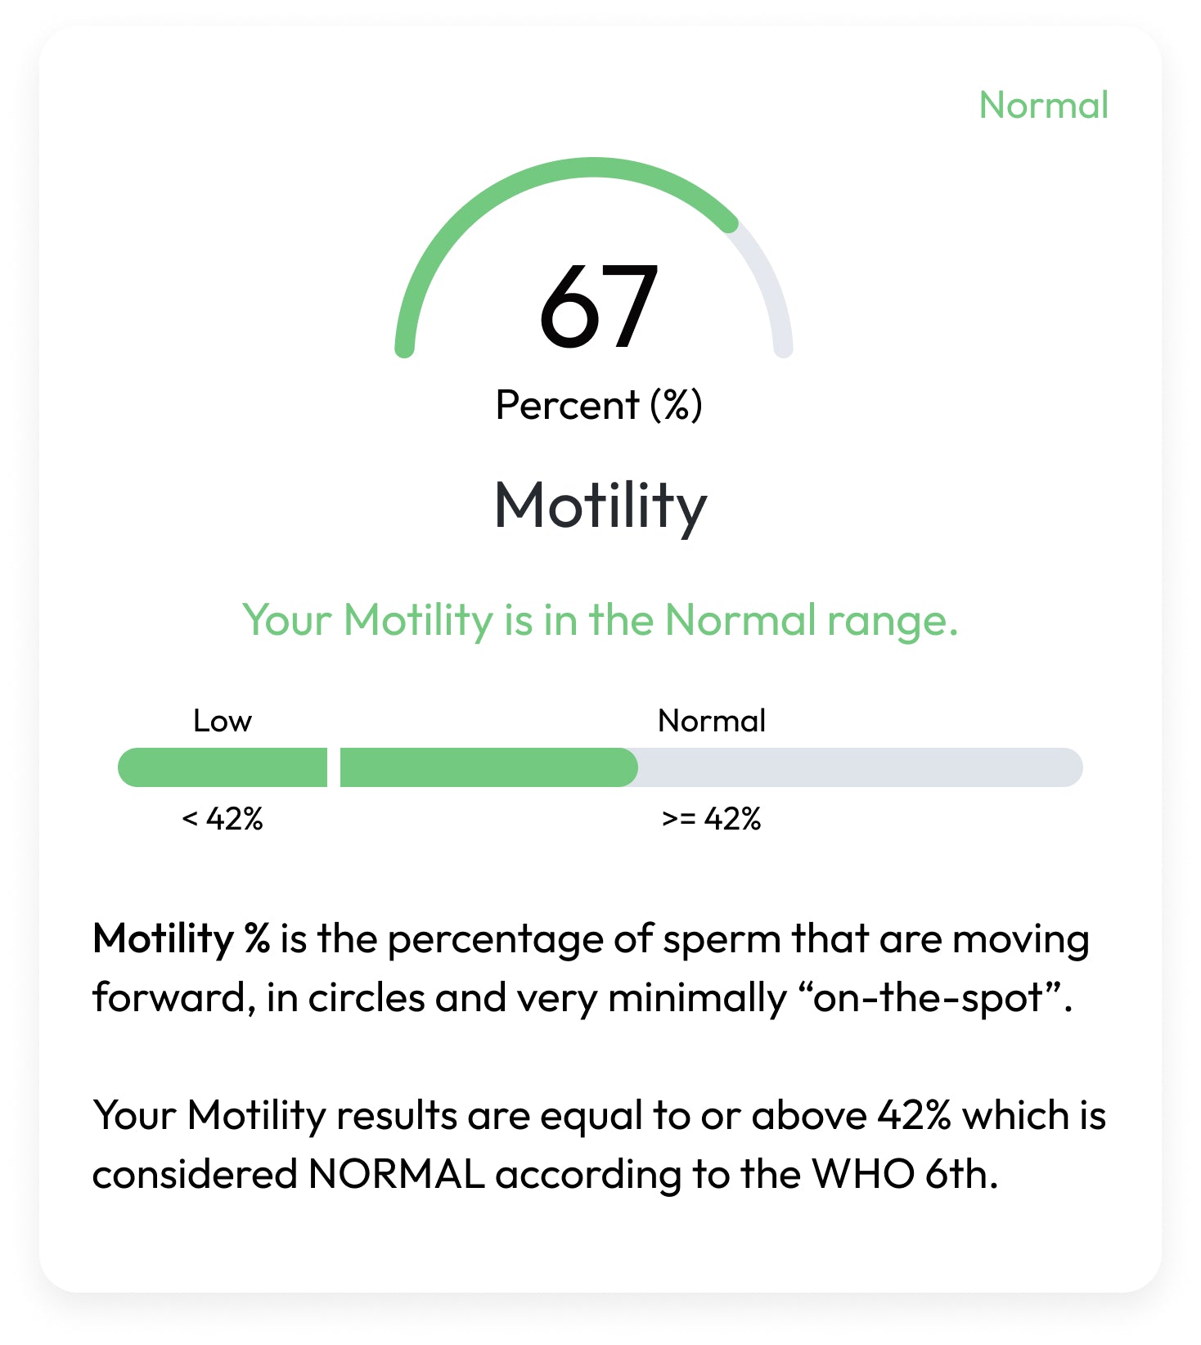Click the word NORMAL in the results sentence

tap(396, 1175)
